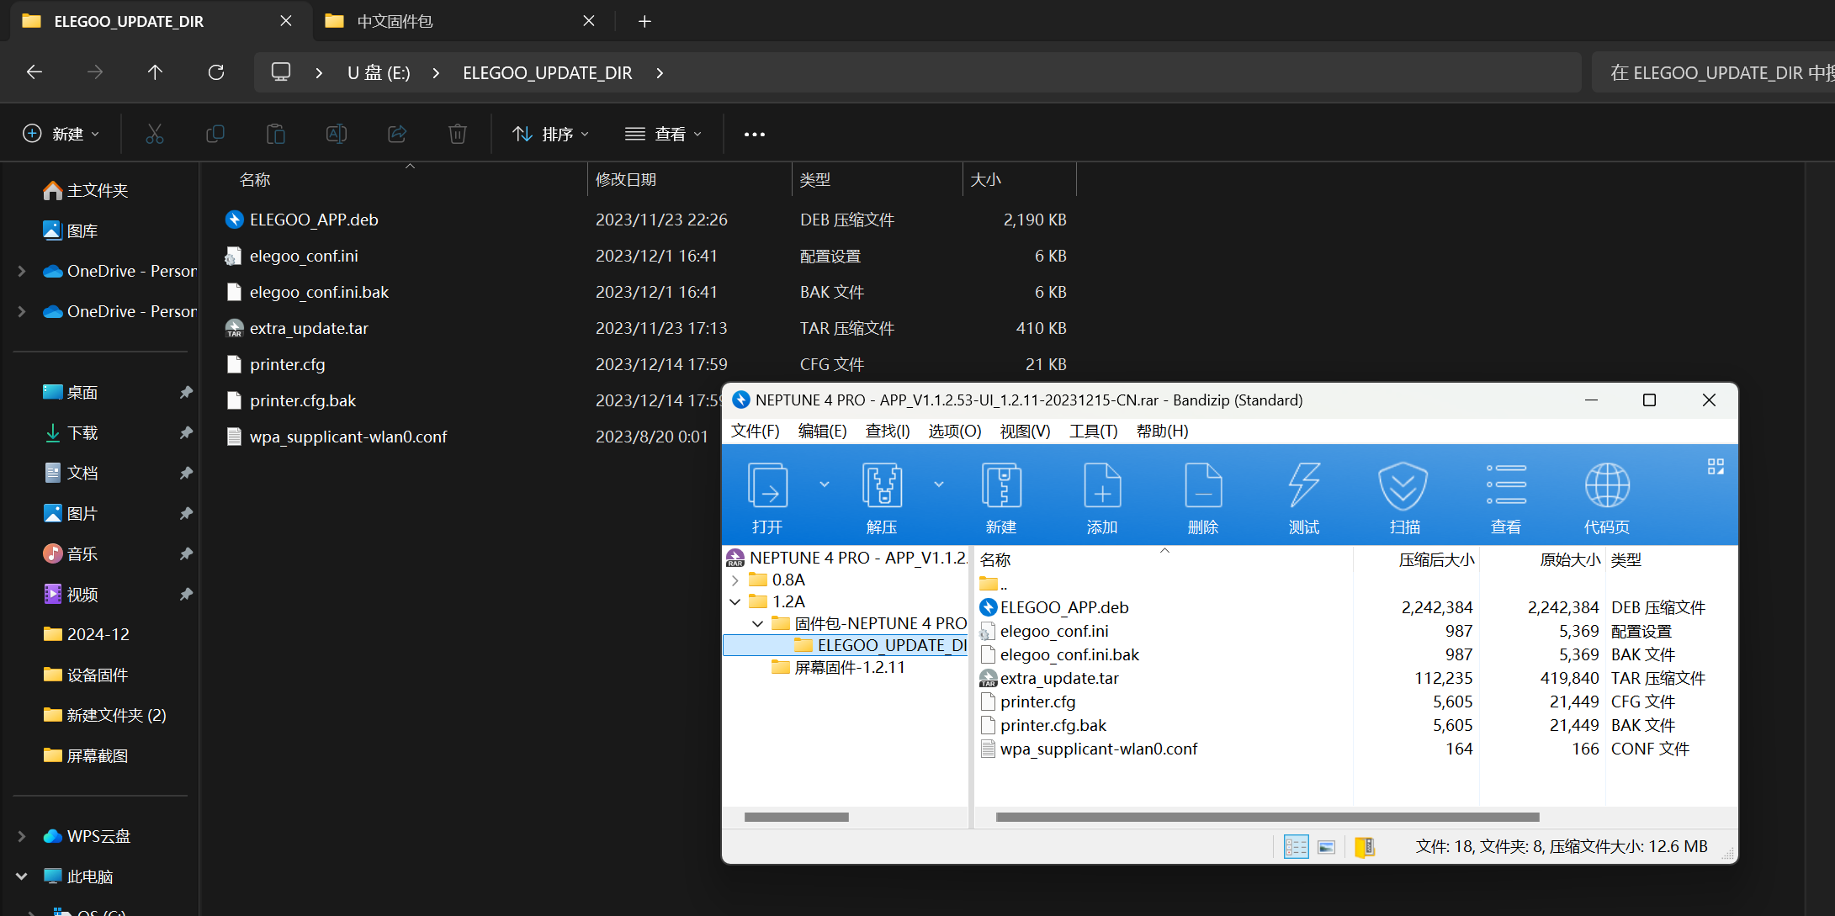Click the file list horizontal scrollbar in Bandizip

(x=1266, y=817)
